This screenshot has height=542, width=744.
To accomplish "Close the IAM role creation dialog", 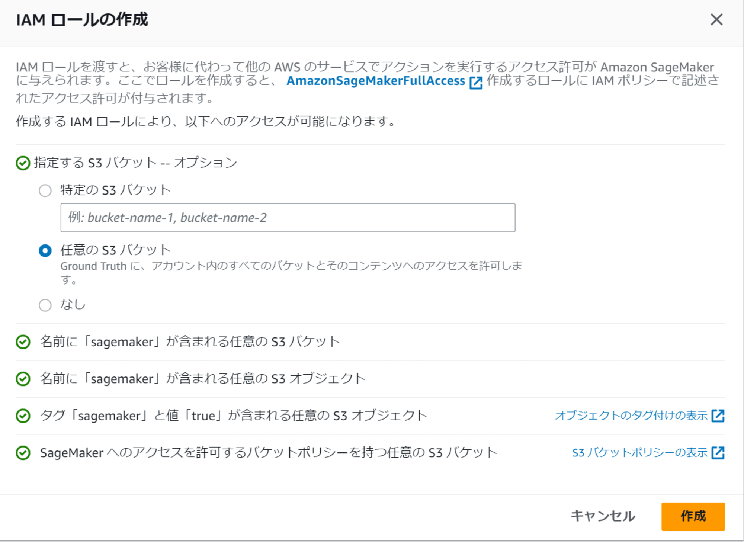I will [716, 20].
